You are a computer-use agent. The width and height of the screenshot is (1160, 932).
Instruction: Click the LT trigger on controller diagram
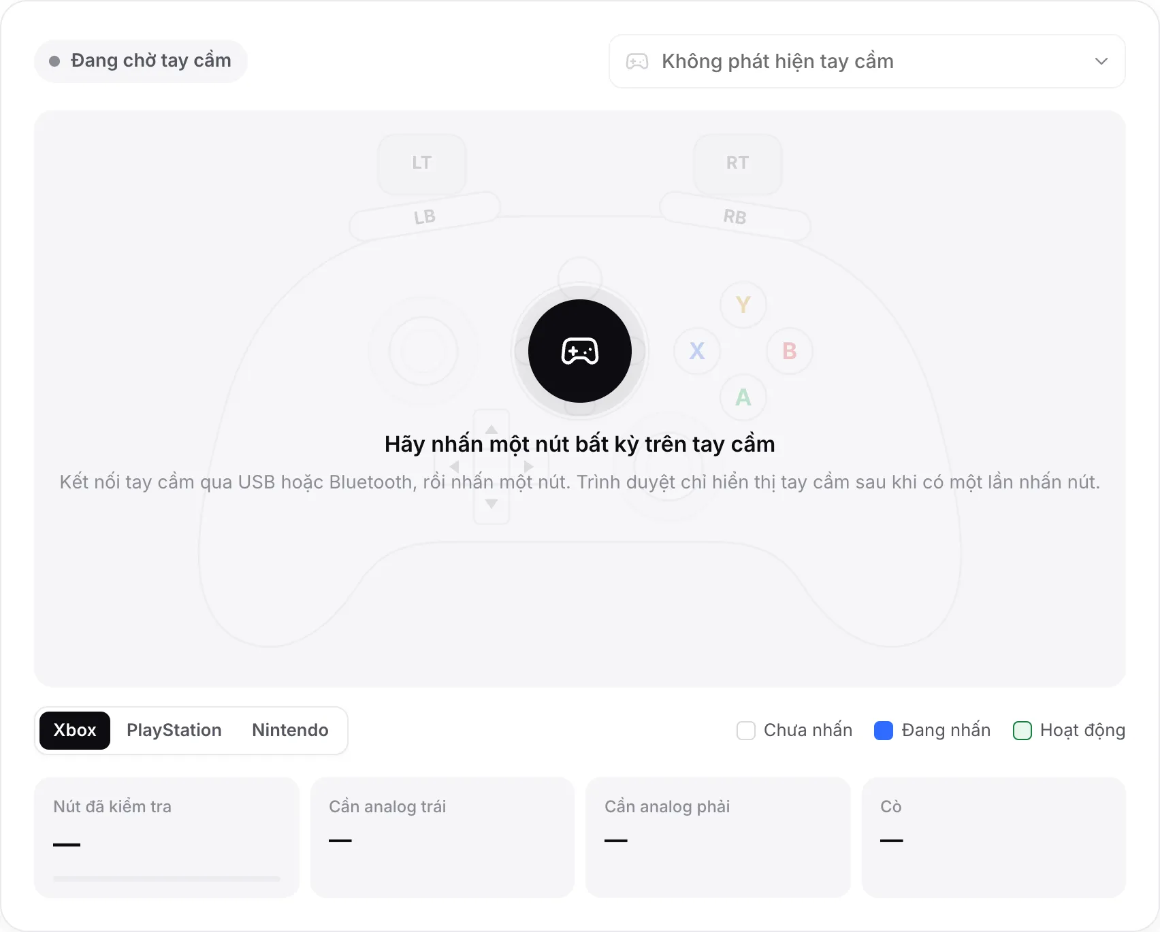click(422, 163)
